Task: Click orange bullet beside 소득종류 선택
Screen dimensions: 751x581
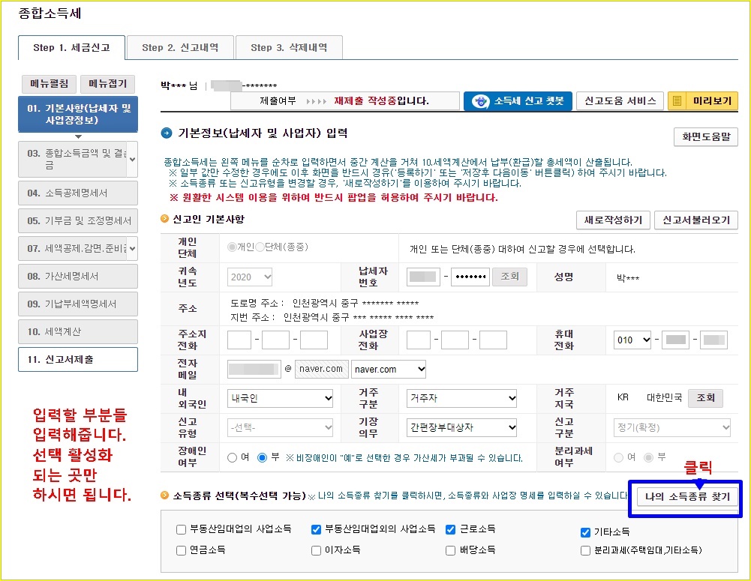Action: tap(164, 496)
